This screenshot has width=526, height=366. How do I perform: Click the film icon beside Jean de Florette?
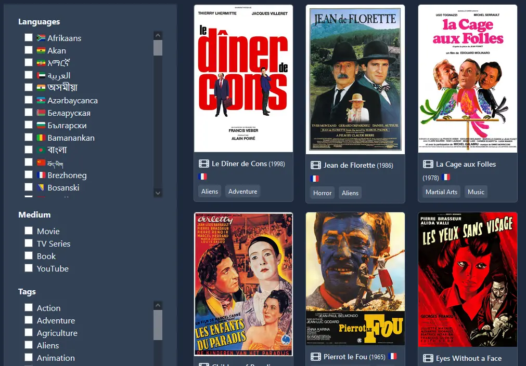(316, 165)
